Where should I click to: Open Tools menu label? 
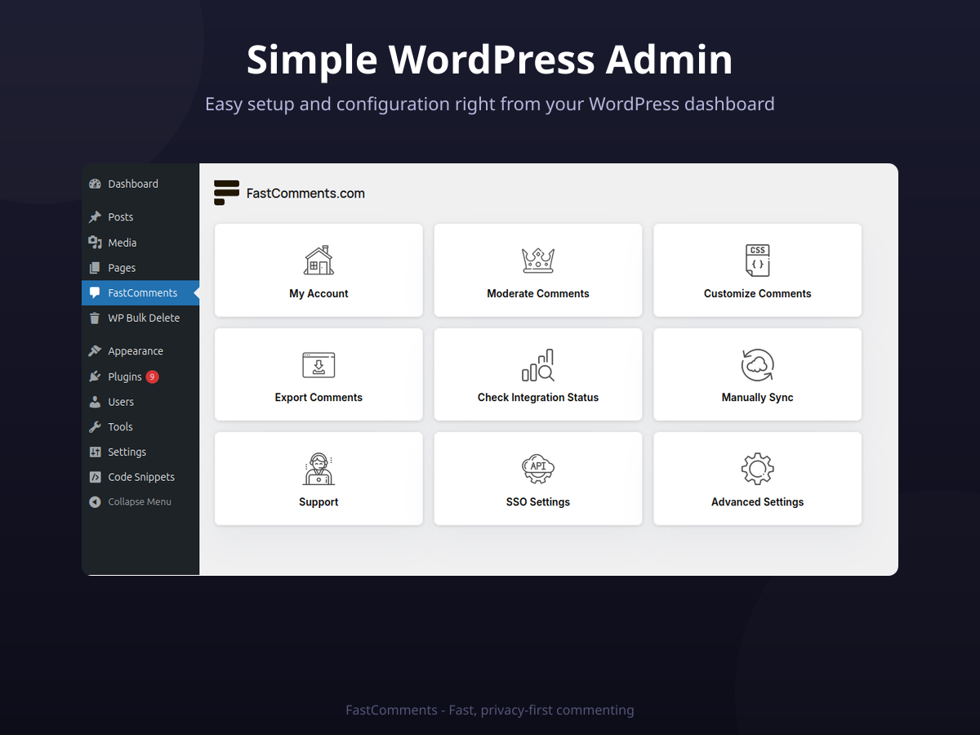tap(120, 427)
